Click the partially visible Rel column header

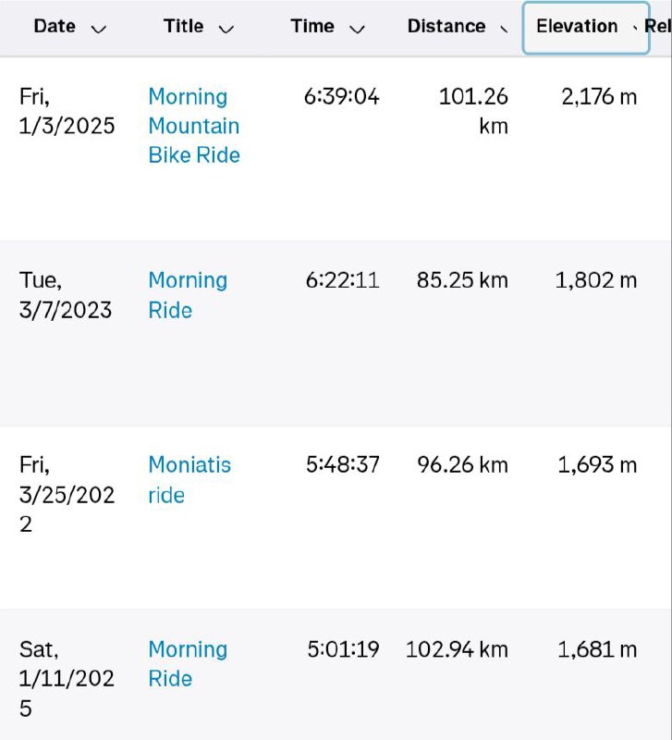point(658,27)
